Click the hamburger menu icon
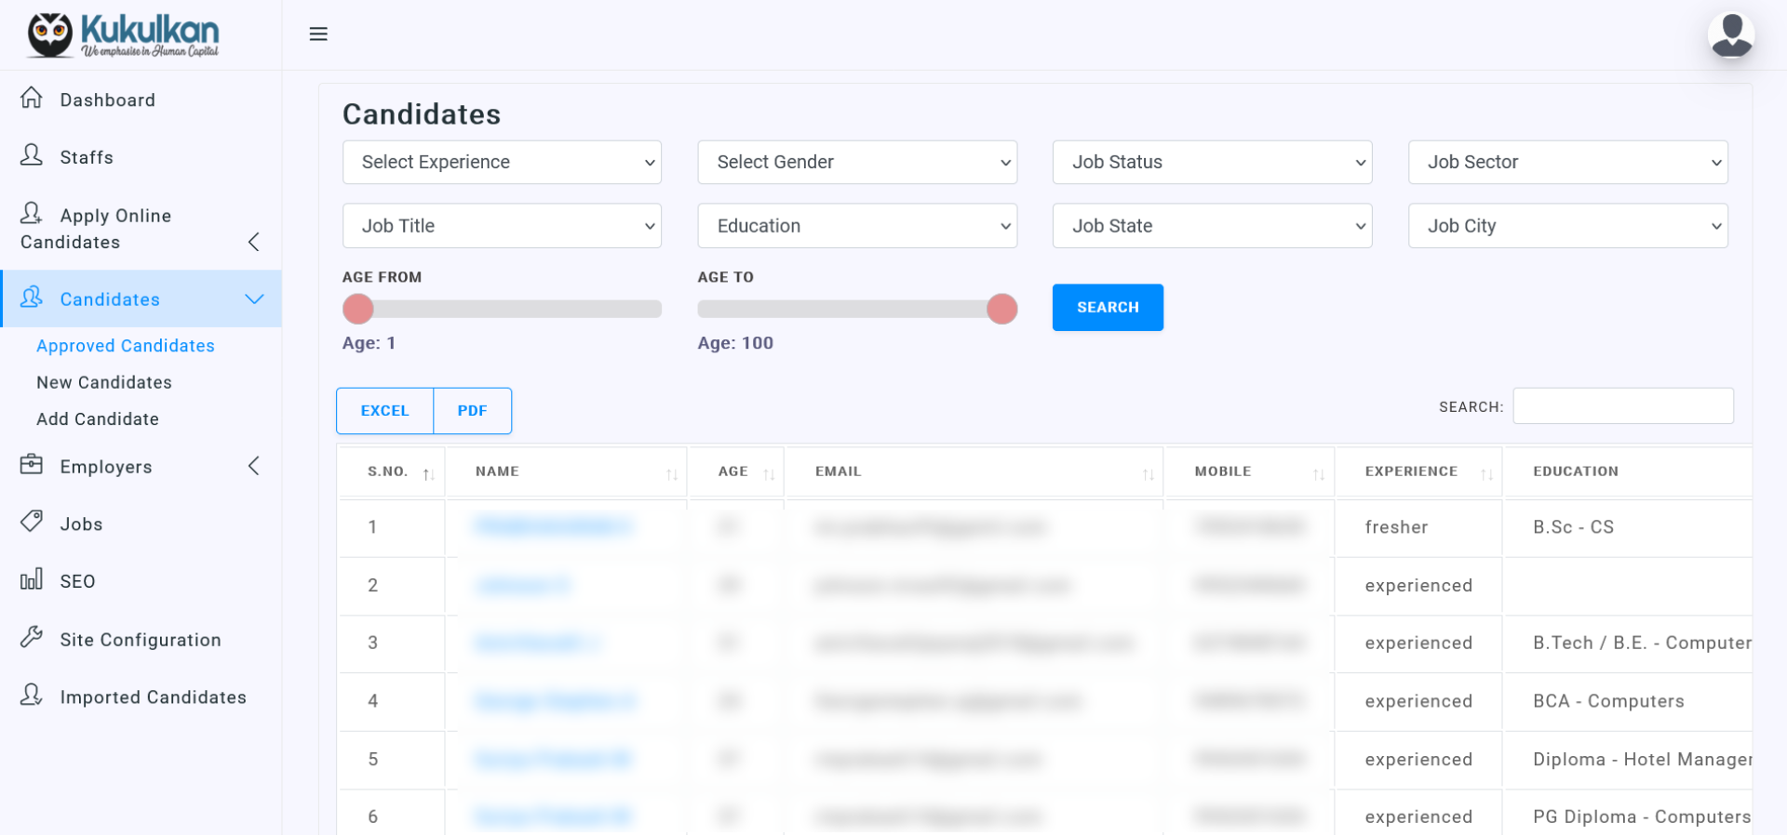Viewport: 1787px width, 836px height. point(318,34)
